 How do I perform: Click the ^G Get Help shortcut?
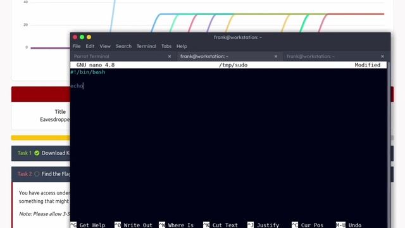pyautogui.click(x=88, y=225)
